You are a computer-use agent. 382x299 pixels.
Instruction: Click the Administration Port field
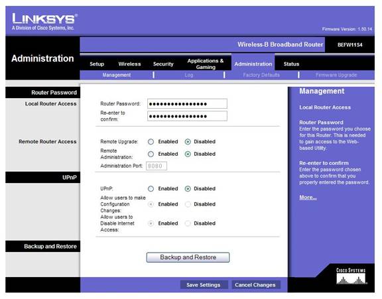[157, 166]
